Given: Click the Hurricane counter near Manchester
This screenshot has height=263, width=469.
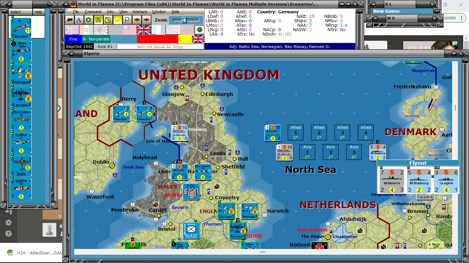Looking at the screenshot, I should pyautogui.click(x=203, y=172).
